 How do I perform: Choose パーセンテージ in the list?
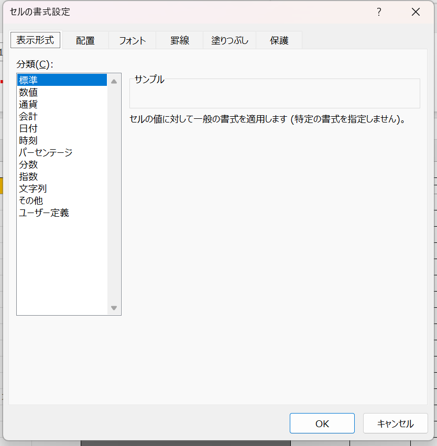click(x=46, y=152)
